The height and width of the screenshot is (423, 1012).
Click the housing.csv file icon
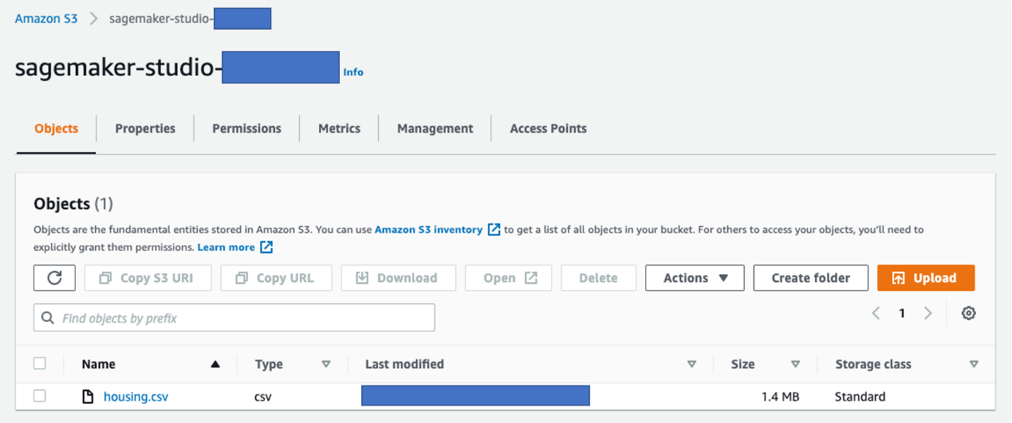(x=89, y=397)
